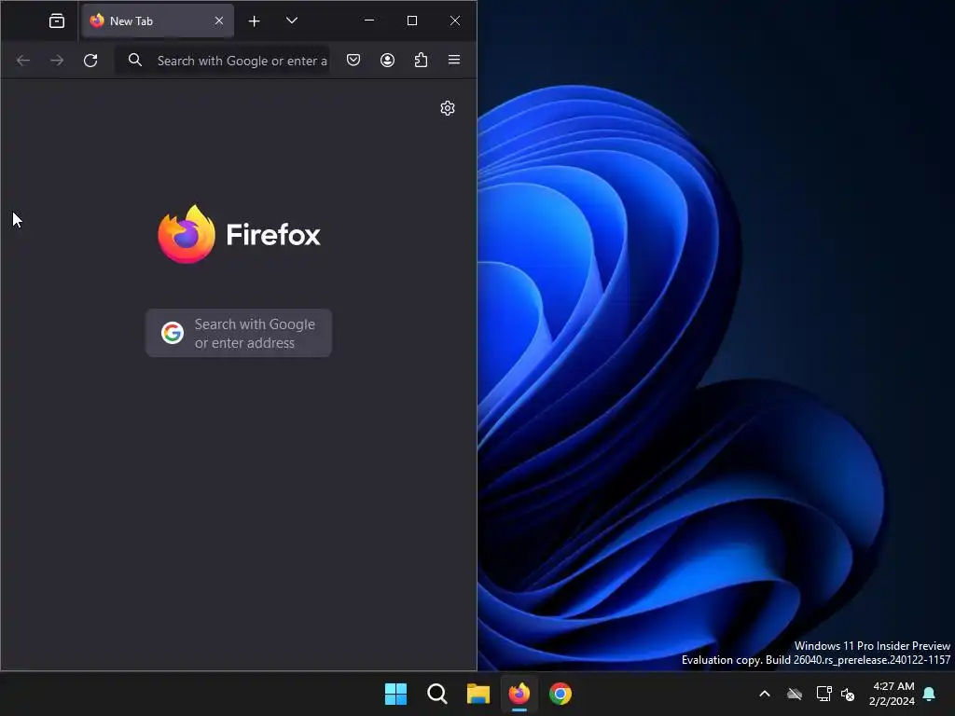955x716 pixels.
Task: Close the Firefox window
Action: coord(455,21)
